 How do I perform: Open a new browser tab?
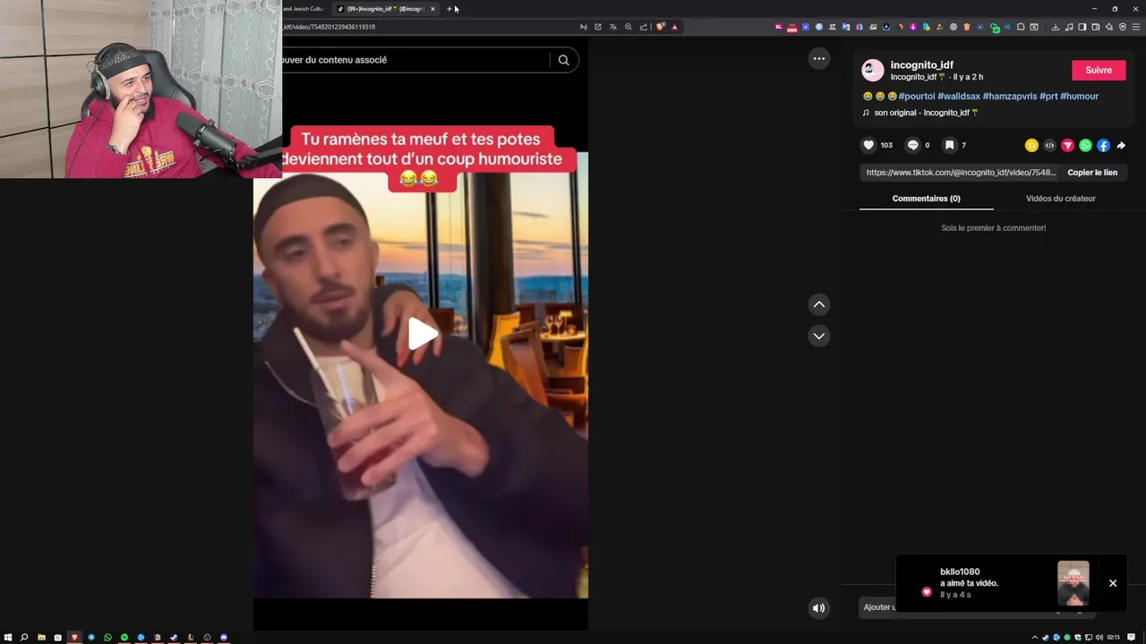(x=449, y=9)
